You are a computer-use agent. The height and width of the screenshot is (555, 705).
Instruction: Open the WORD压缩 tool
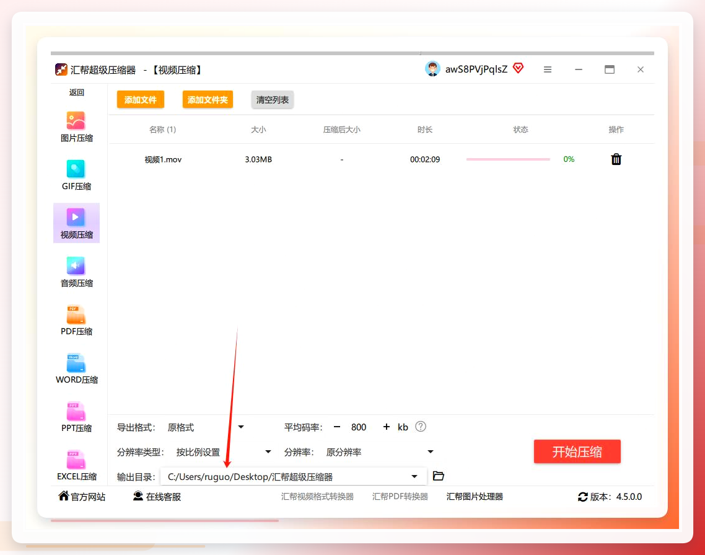point(76,368)
